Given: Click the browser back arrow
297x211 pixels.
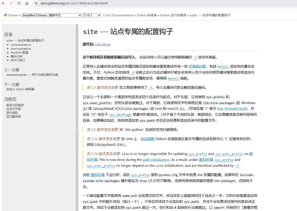Looking at the screenshot, I should click(3, 3).
